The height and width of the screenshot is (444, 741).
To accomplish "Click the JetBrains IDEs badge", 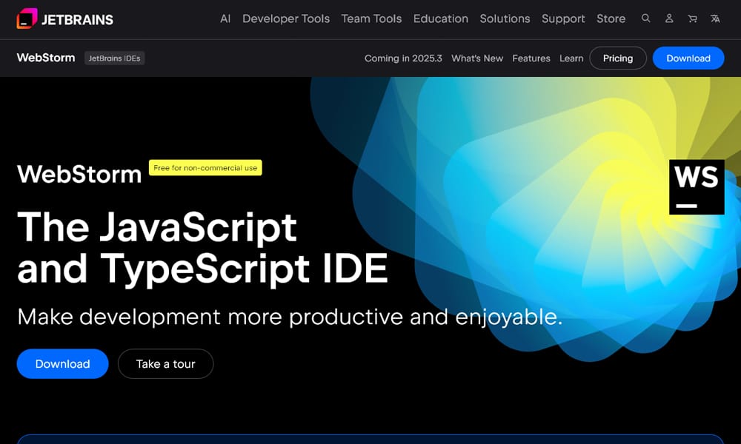I will tap(114, 58).
